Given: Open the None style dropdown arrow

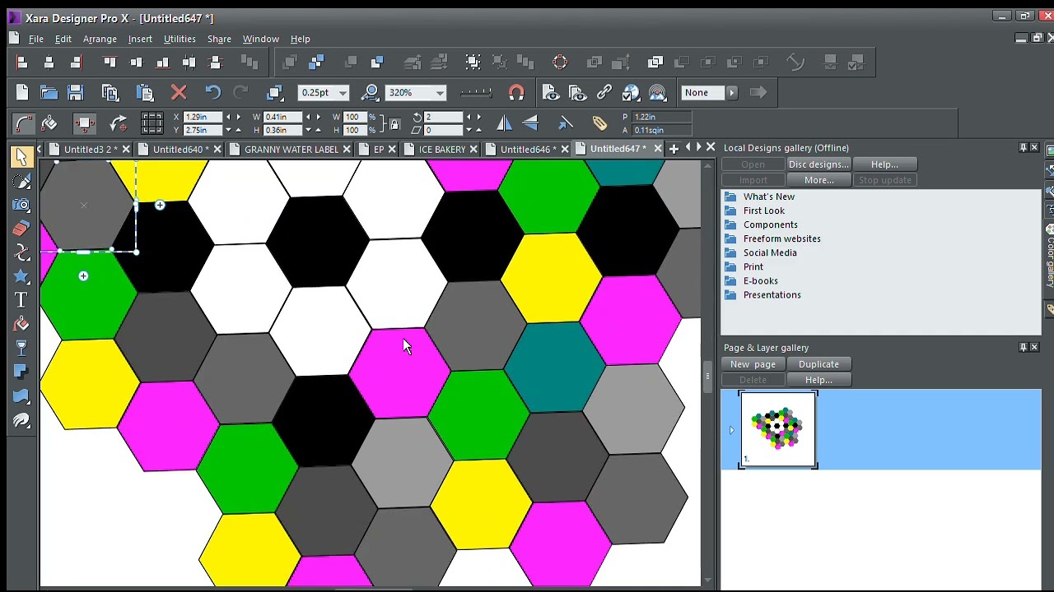Looking at the screenshot, I should [x=732, y=93].
